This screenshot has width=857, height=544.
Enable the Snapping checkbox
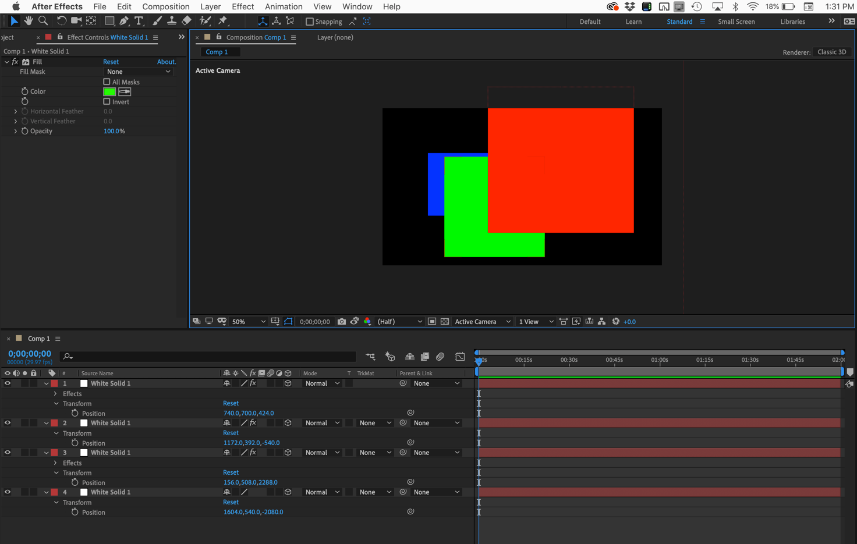click(x=310, y=22)
